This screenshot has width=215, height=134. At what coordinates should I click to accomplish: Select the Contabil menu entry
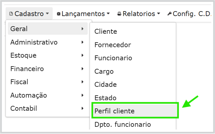47,108
